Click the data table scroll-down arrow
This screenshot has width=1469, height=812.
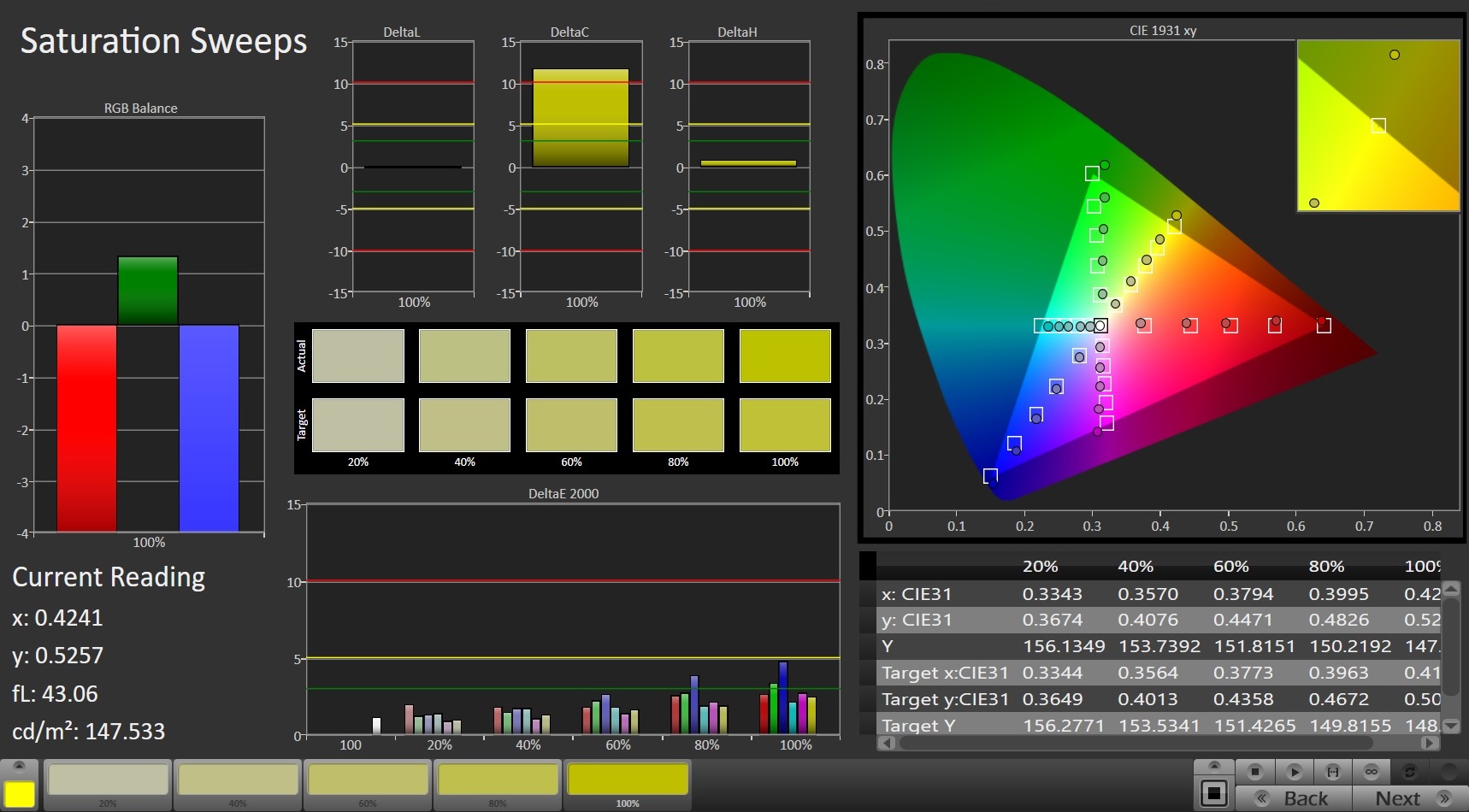(1450, 726)
